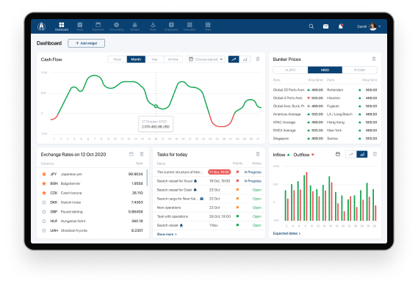Switch Inflow Outflow to line chart view

click(x=351, y=154)
